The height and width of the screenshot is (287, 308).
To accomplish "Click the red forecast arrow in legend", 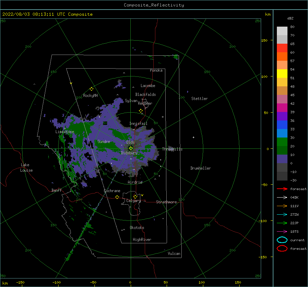I will point(282,189).
